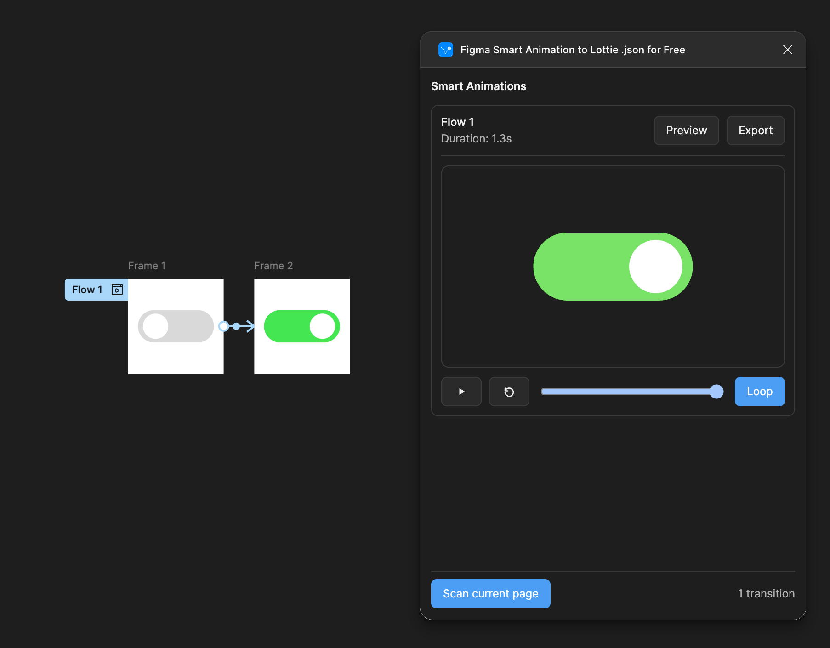
Task: Close the Lottie plugin window
Action: [788, 50]
